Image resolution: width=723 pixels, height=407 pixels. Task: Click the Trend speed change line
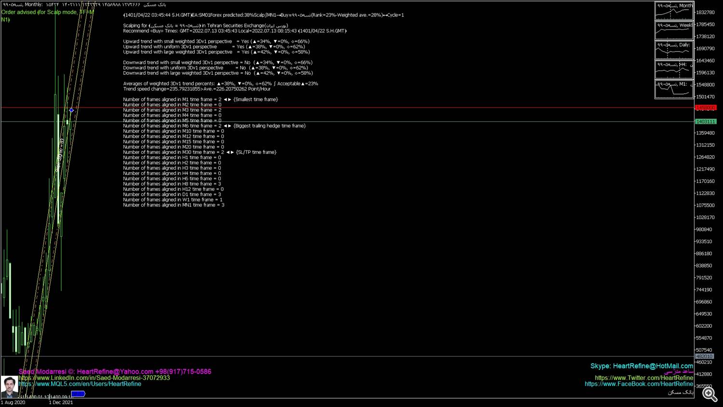[x=197, y=89]
